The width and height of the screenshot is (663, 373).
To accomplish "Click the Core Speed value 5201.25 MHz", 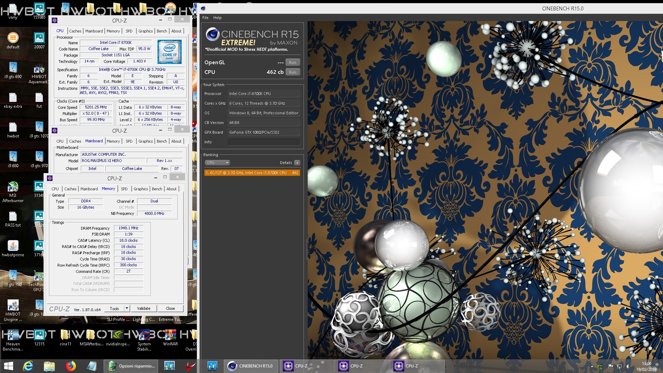I will [x=96, y=107].
